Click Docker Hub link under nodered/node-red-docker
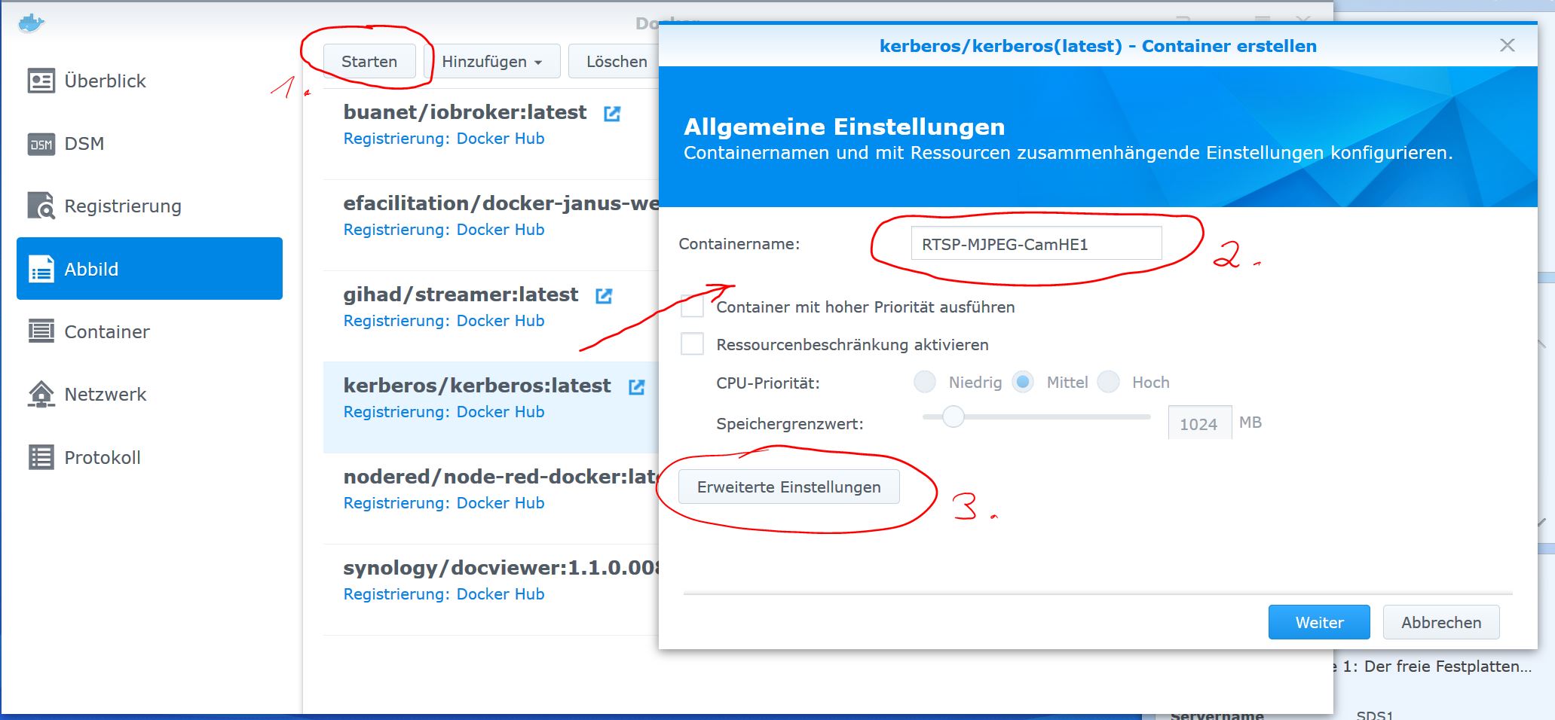Screen dimensions: 1555x720 (500, 503)
